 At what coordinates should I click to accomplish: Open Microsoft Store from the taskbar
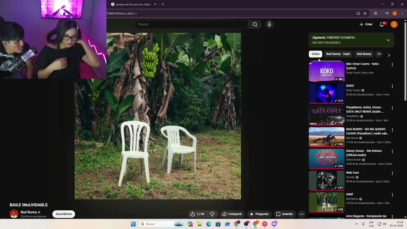(218, 224)
